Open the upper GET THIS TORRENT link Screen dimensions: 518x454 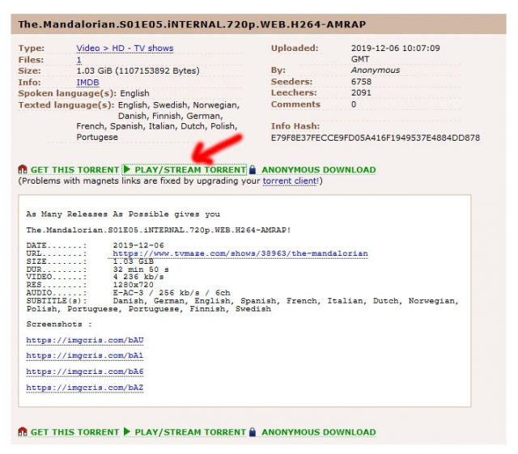[x=74, y=170]
